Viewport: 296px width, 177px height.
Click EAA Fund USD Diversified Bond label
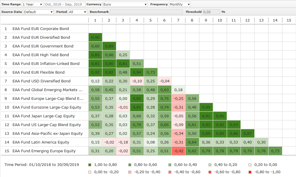coord(41,81)
